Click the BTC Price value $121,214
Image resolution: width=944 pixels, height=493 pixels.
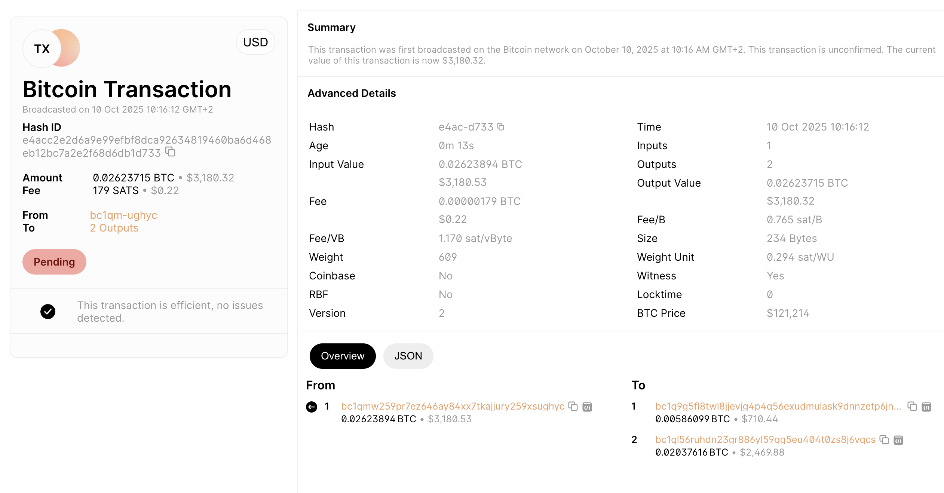788,313
